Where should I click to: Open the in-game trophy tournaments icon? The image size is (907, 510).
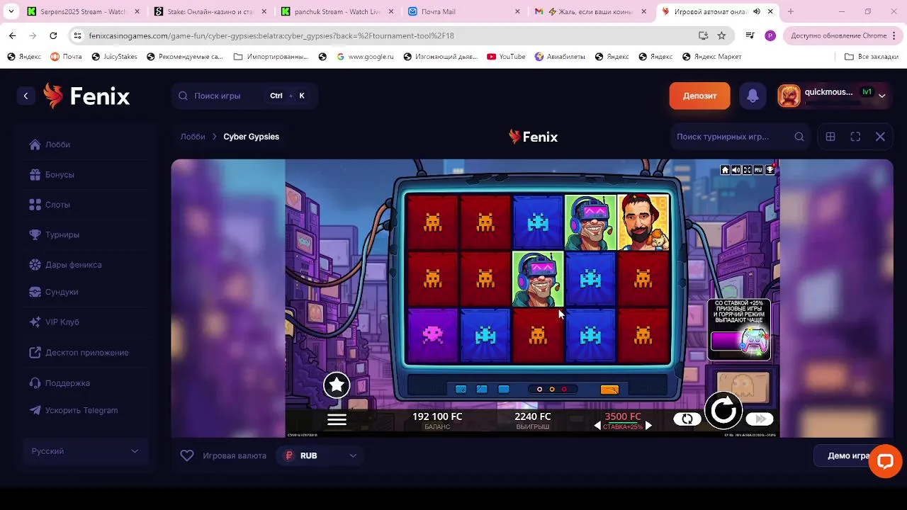click(x=770, y=170)
